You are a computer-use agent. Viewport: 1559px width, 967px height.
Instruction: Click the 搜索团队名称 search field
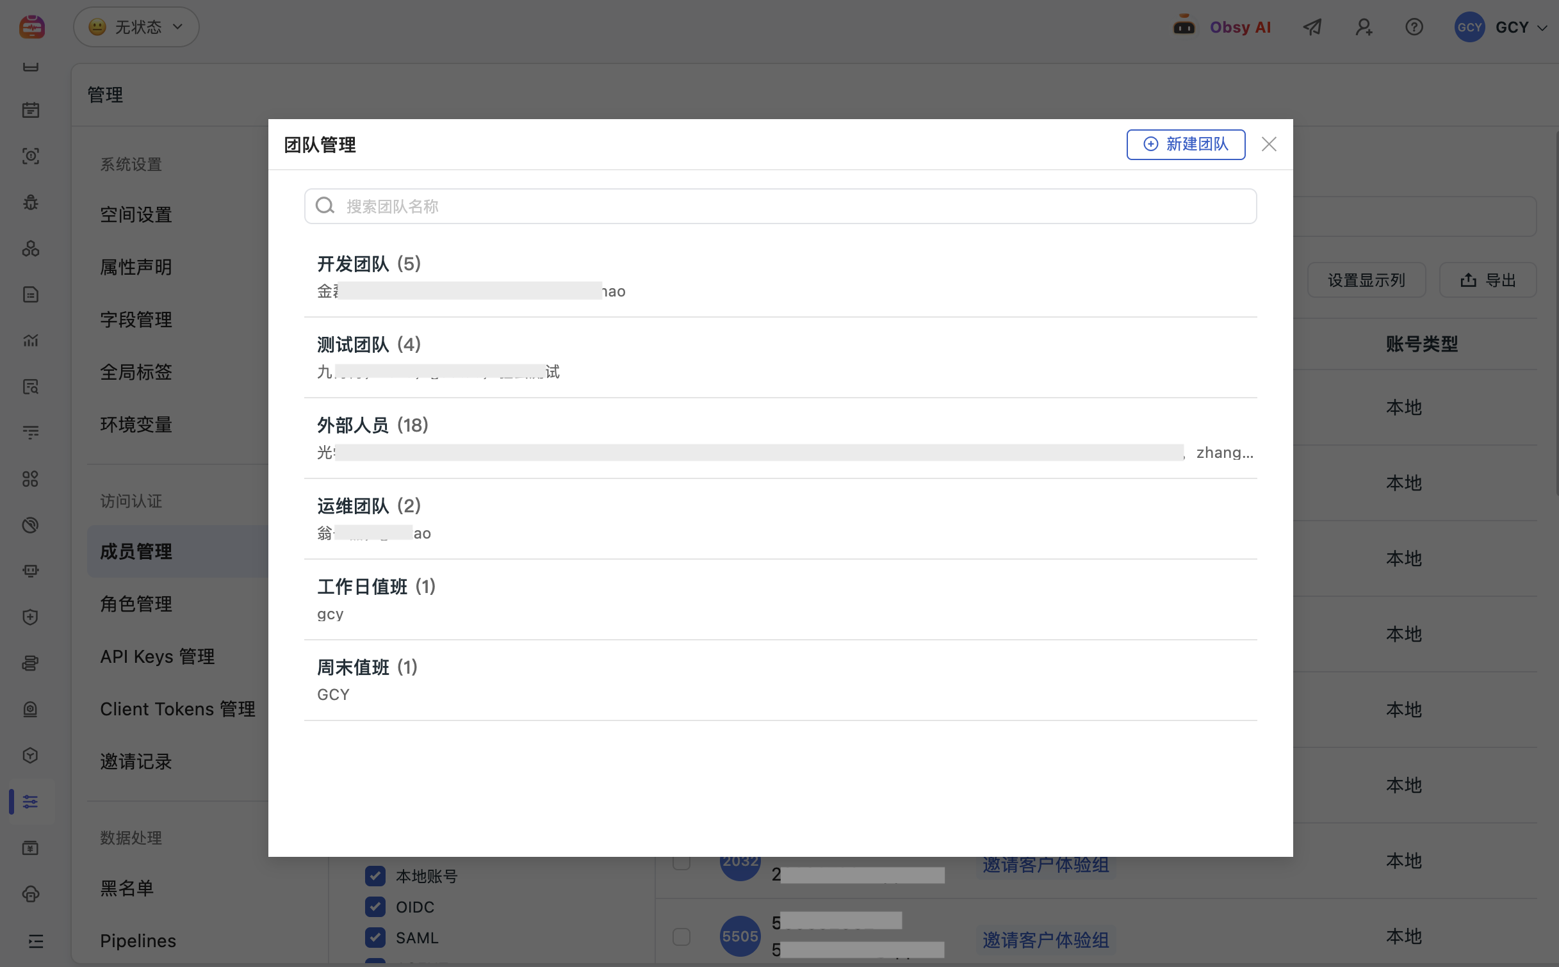click(x=780, y=206)
